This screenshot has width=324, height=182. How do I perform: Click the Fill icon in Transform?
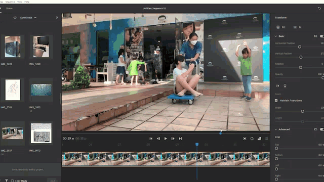click(278, 27)
